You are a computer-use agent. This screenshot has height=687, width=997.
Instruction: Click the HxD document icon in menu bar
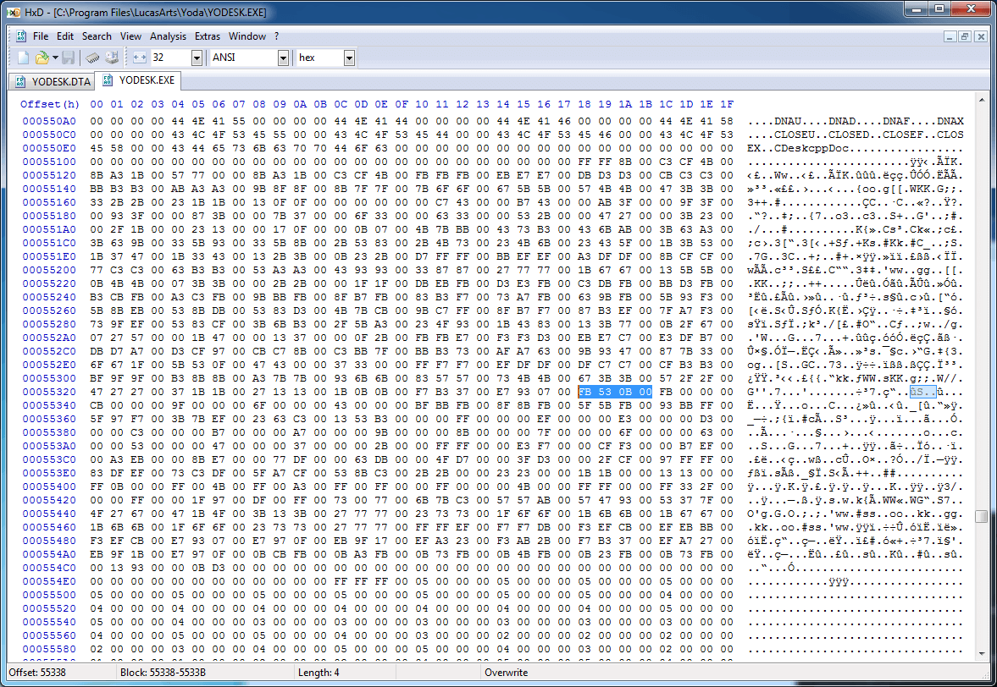coord(20,36)
